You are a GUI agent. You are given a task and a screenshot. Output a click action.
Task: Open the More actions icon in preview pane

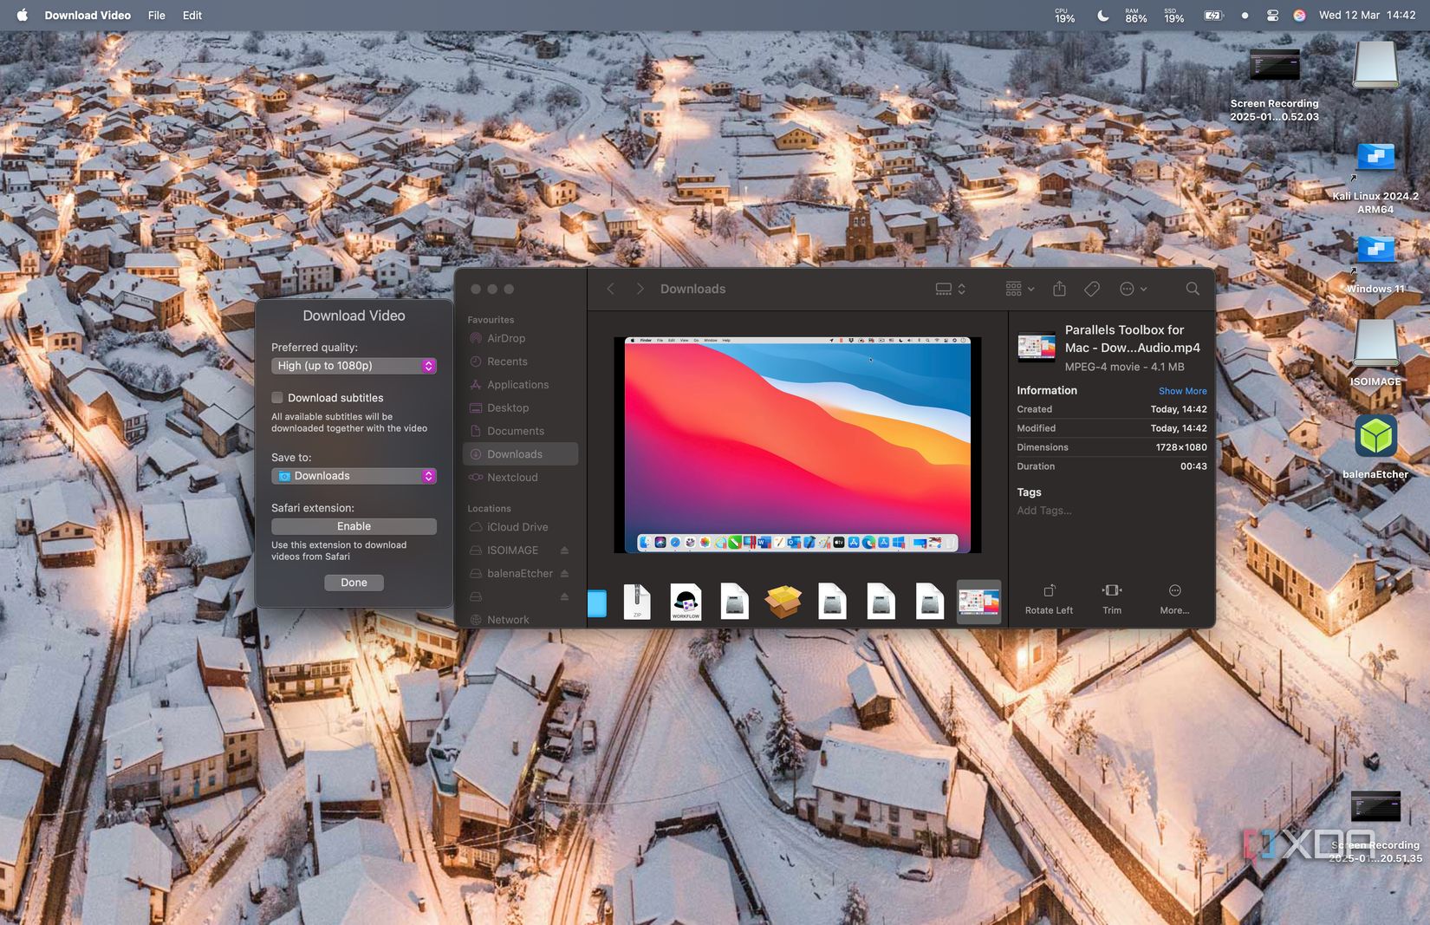pos(1174,590)
